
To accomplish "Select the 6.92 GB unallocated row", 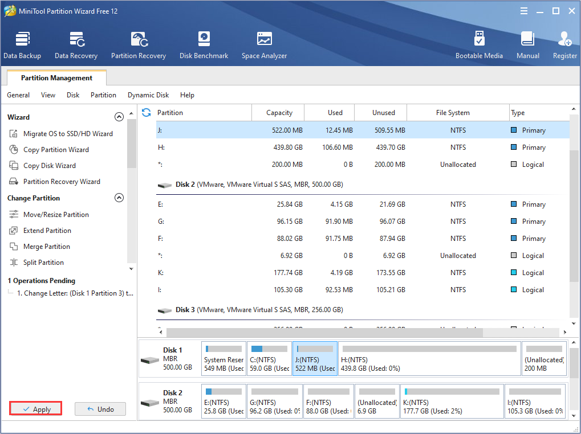I will pos(363,256).
